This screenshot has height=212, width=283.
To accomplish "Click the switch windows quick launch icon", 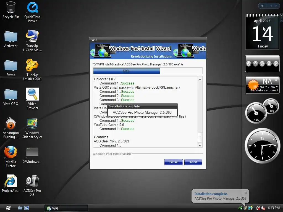I will 27,208.
